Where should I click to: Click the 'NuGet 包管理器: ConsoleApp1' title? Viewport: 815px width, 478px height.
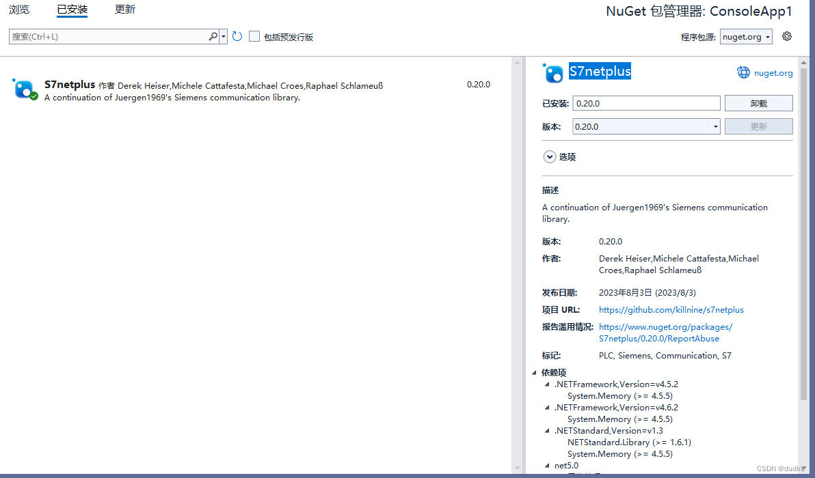point(699,12)
